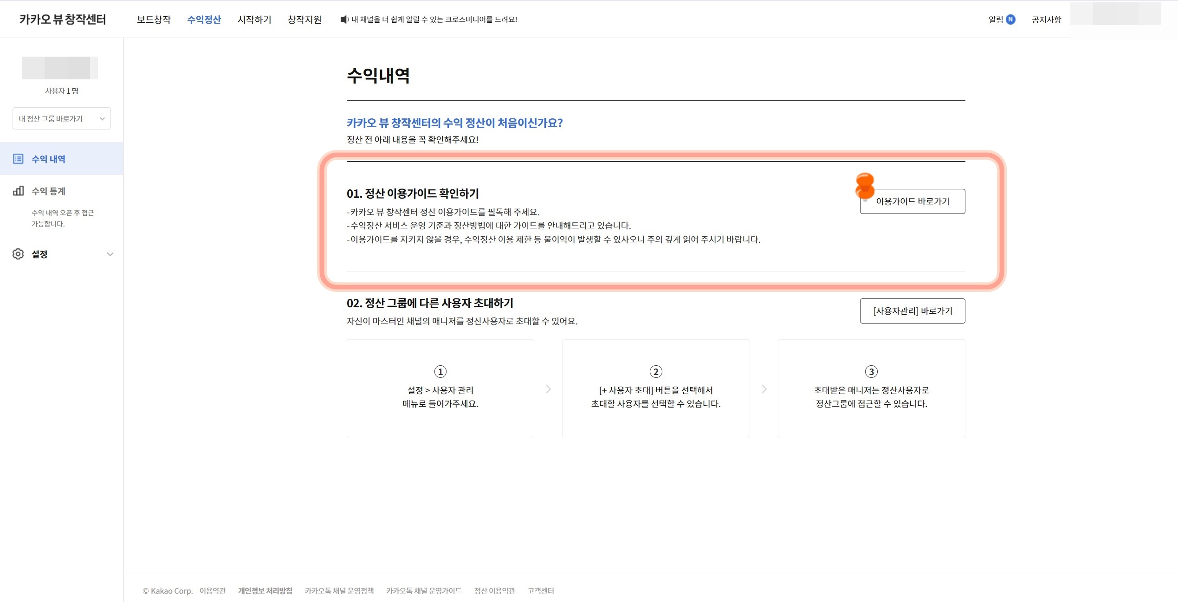Image resolution: width=1178 pixels, height=602 pixels.
Task: Select the 수익 통계 bar chart icon
Action: pos(19,191)
